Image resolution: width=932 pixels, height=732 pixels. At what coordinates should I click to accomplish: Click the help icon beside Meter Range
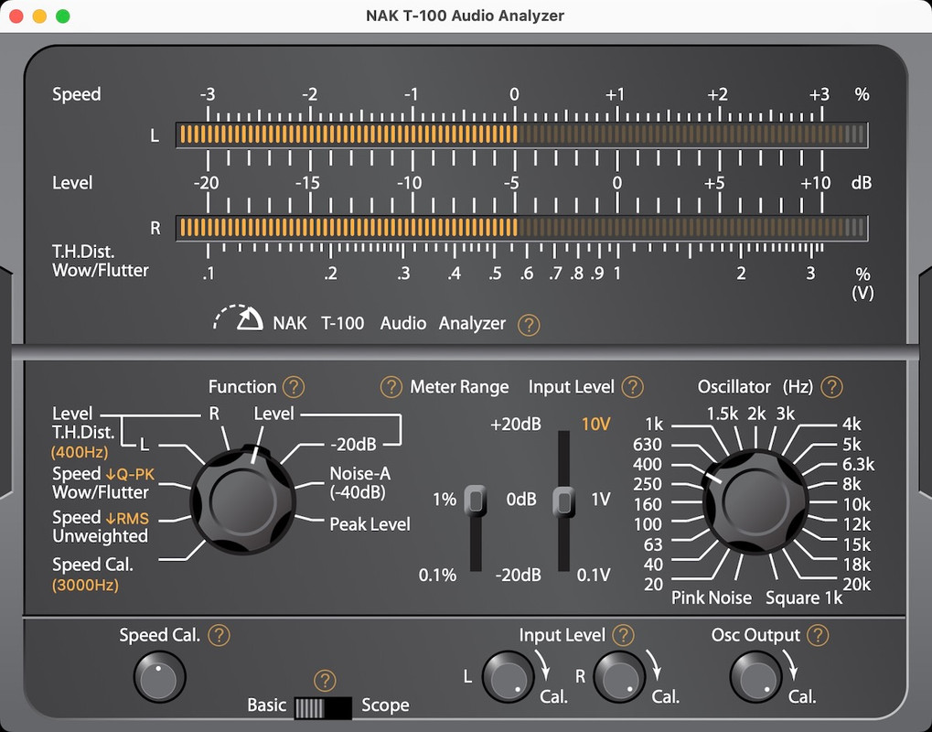pyautogui.click(x=391, y=387)
